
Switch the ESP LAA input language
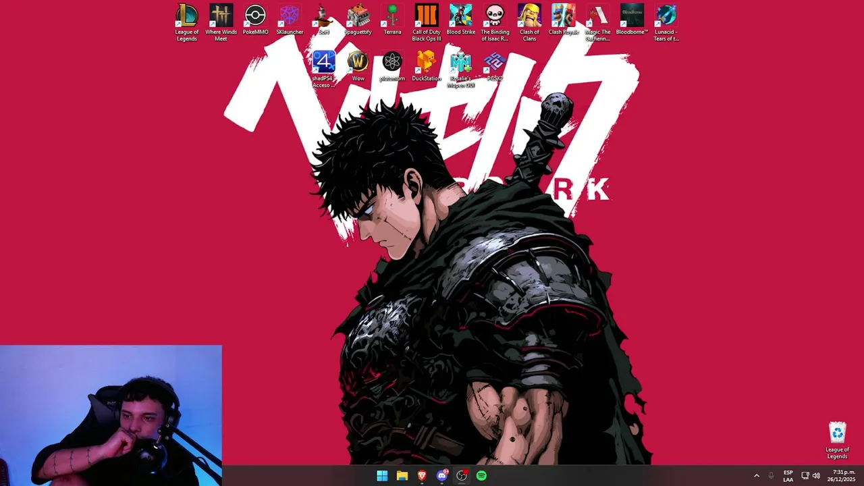tap(788, 476)
